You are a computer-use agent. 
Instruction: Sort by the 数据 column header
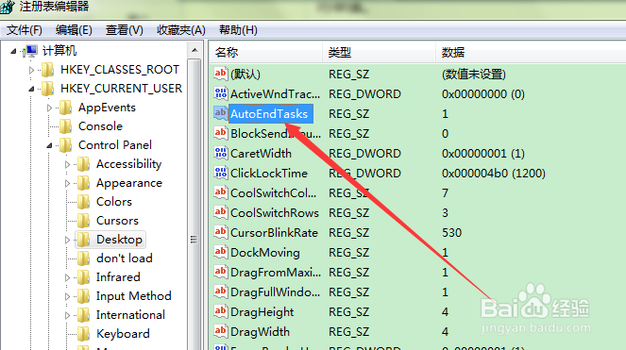pyautogui.click(x=531, y=52)
